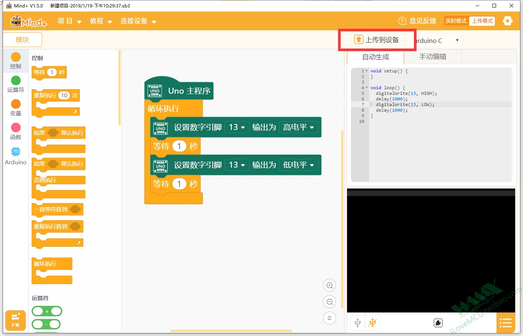The width and height of the screenshot is (523, 336).
Task: Click the 一直等待直到 palette block
Action: [57, 209]
